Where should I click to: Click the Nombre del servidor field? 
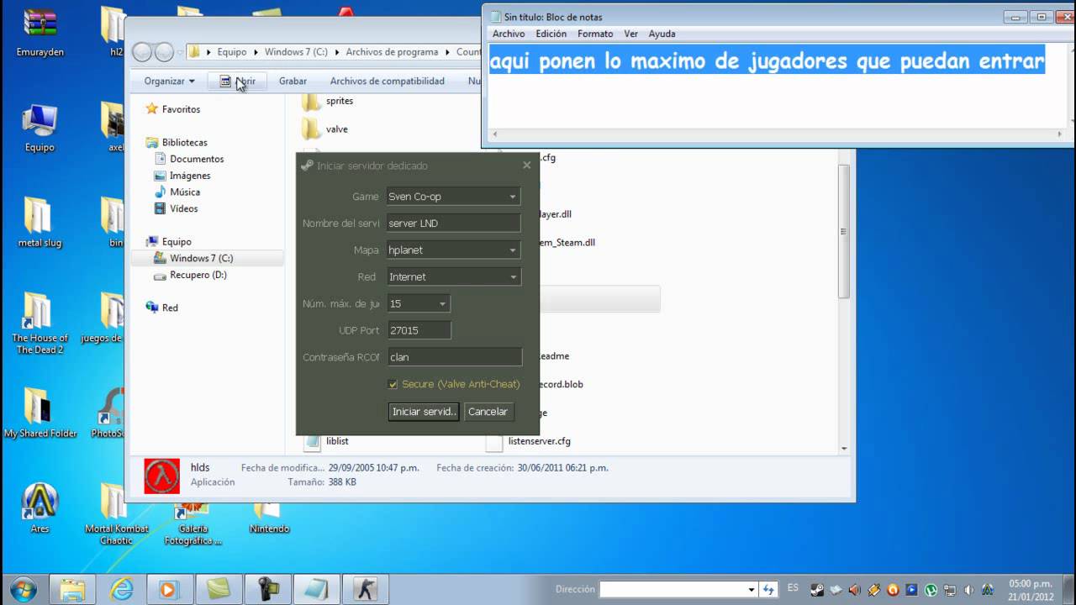click(x=454, y=224)
